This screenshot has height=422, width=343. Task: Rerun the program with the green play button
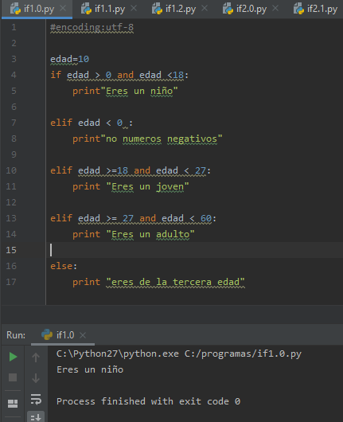click(x=13, y=357)
